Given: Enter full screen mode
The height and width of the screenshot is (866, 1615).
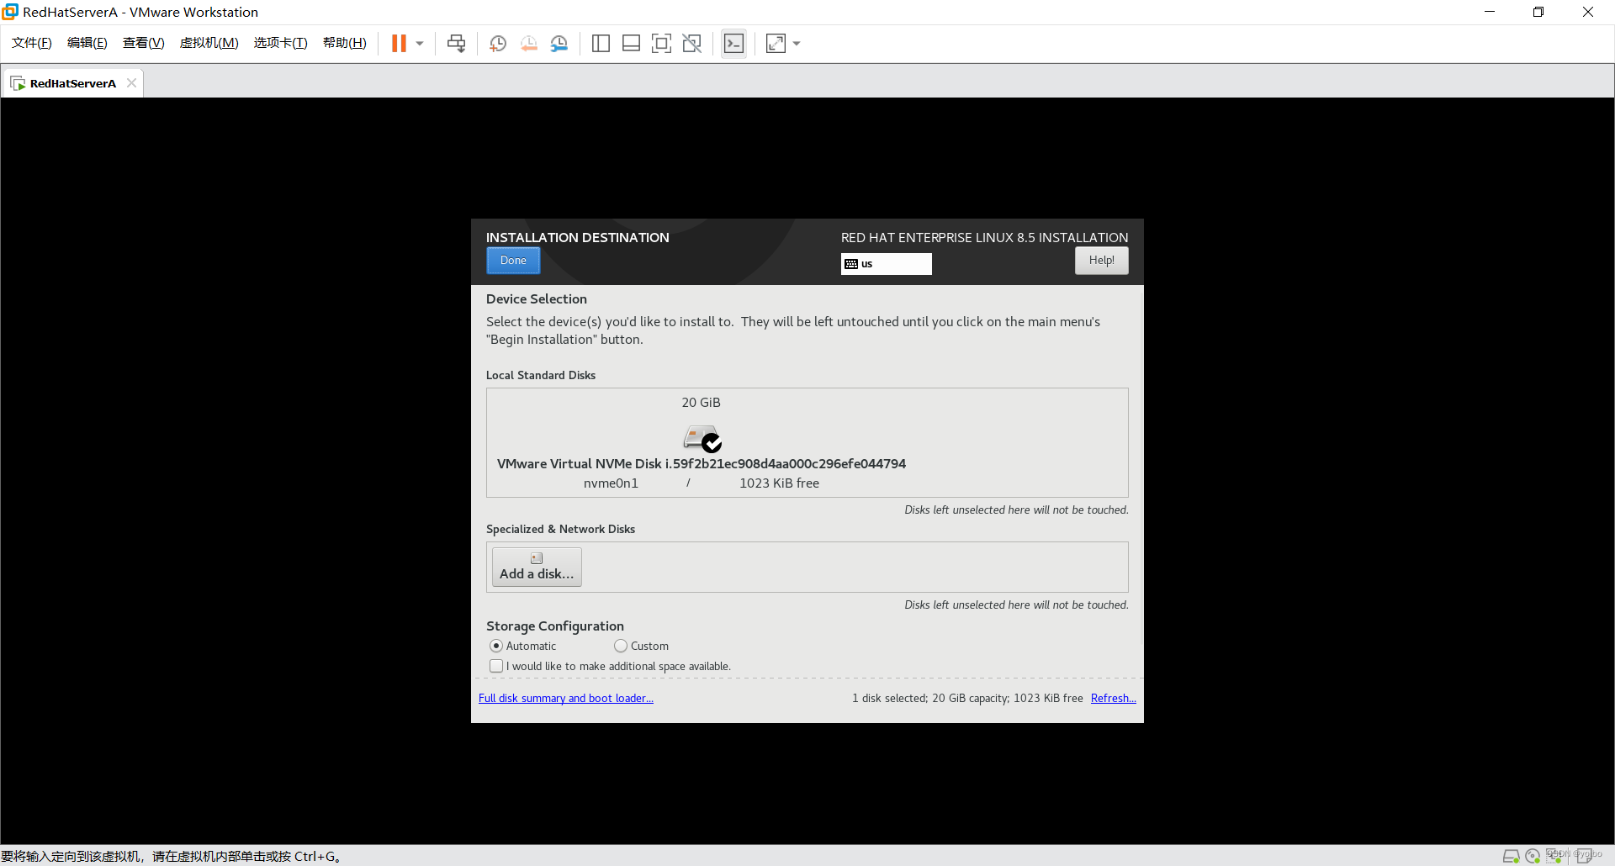Looking at the screenshot, I should [x=661, y=44].
